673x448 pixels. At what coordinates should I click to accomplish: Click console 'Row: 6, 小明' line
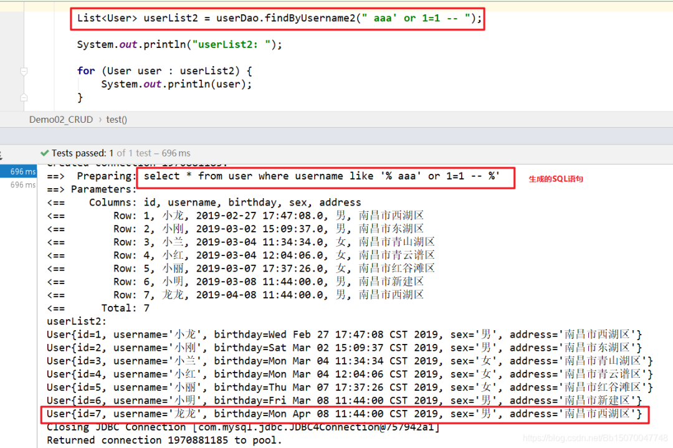click(235, 282)
